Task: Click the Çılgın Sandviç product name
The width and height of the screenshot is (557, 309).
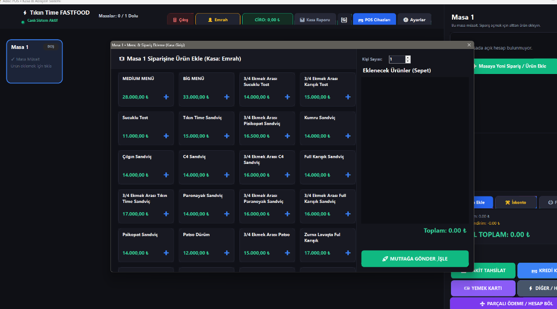Action: (x=137, y=157)
